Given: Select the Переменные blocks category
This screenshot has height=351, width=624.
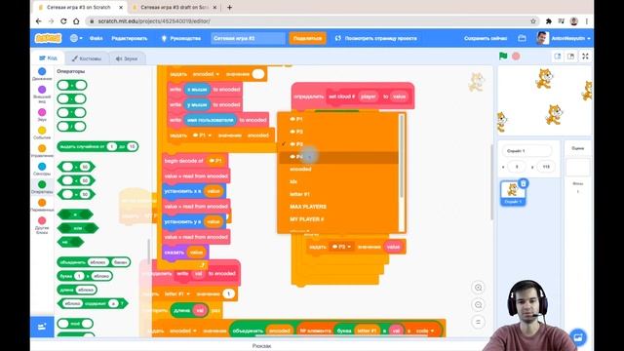Looking at the screenshot, I should [x=42, y=205].
